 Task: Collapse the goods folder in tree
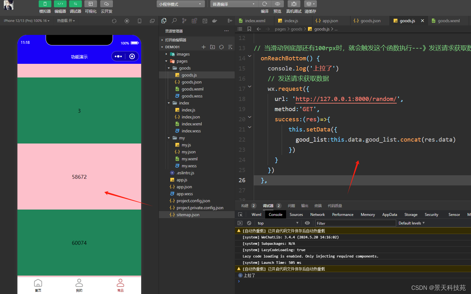(x=185, y=68)
